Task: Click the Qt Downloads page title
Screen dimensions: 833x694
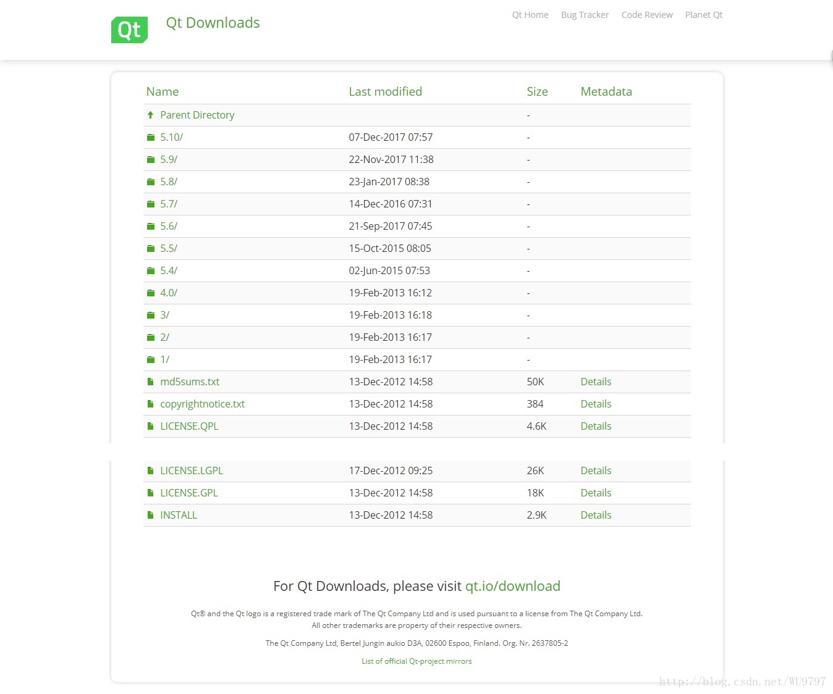Action: pyautogui.click(x=213, y=23)
